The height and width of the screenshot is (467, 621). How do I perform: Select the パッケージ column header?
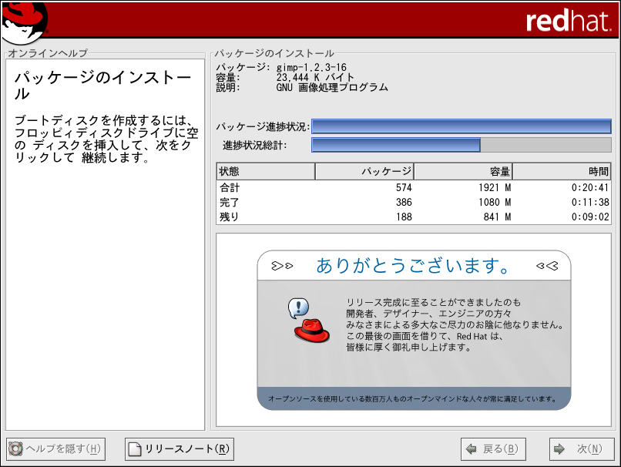click(364, 171)
